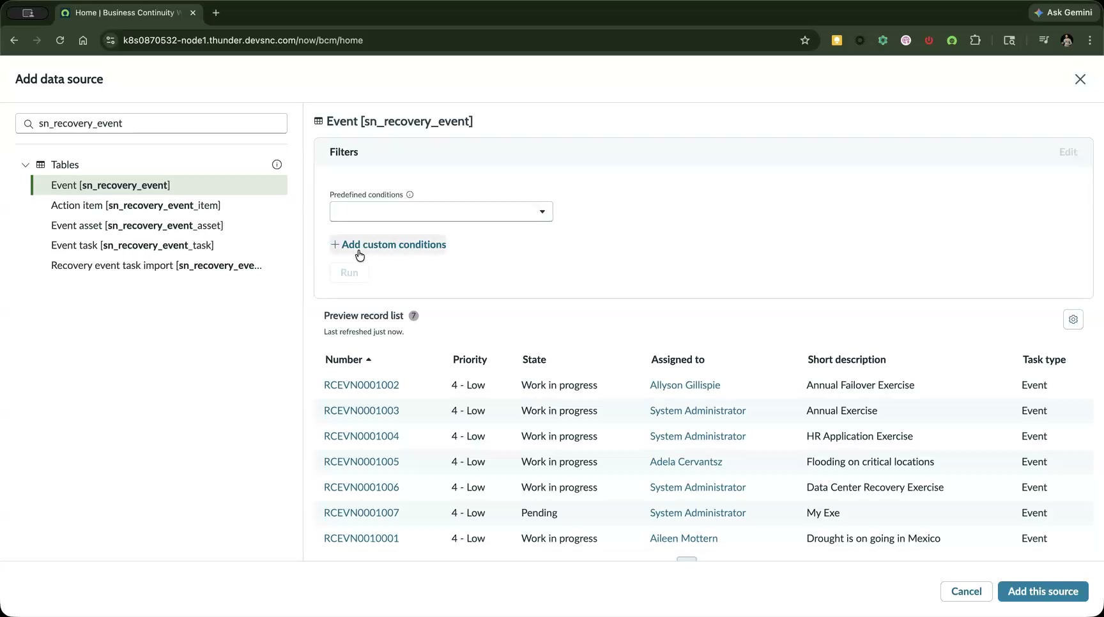Click the Priority column header

click(x=470, y=360)
